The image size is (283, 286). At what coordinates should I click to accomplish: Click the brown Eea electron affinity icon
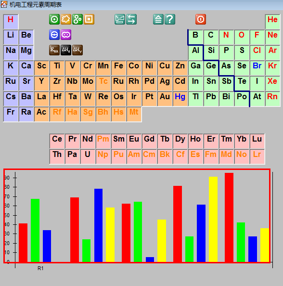54,50
